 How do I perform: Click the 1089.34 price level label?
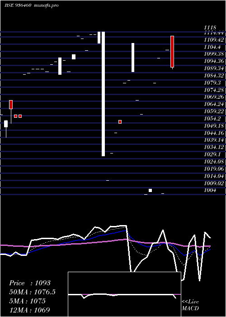coord(214,68)
